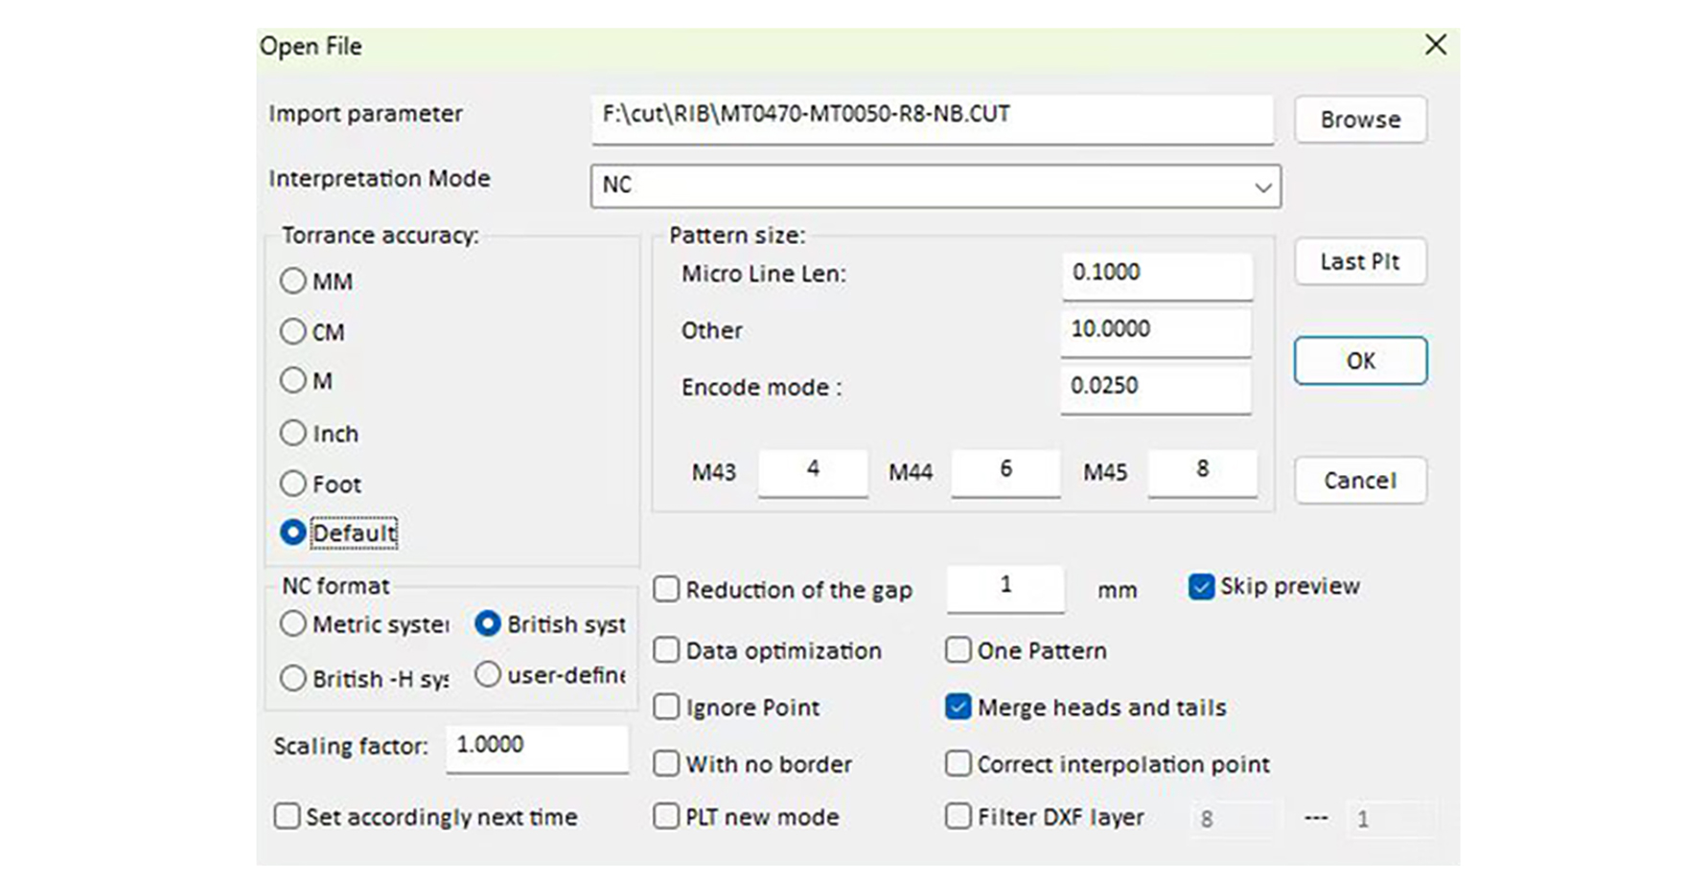
Task: Click the Last Plt button
Action: click(x=1360, y=261)
